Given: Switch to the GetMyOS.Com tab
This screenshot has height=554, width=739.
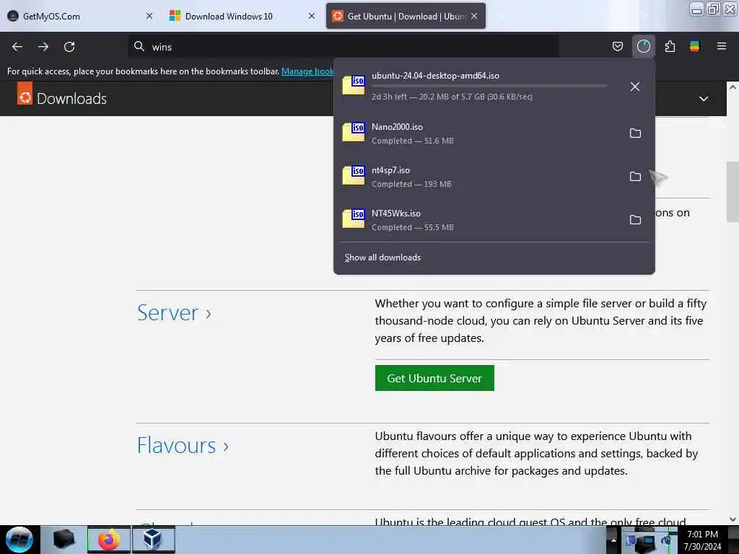Looking at the screenshot, I should [x=80, y=16].
